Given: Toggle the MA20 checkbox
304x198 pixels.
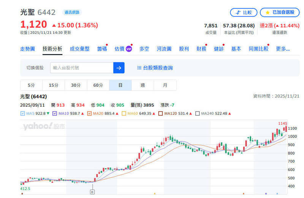Looking at the screenshot, I should pyautogui.click(x=89, y=113).
